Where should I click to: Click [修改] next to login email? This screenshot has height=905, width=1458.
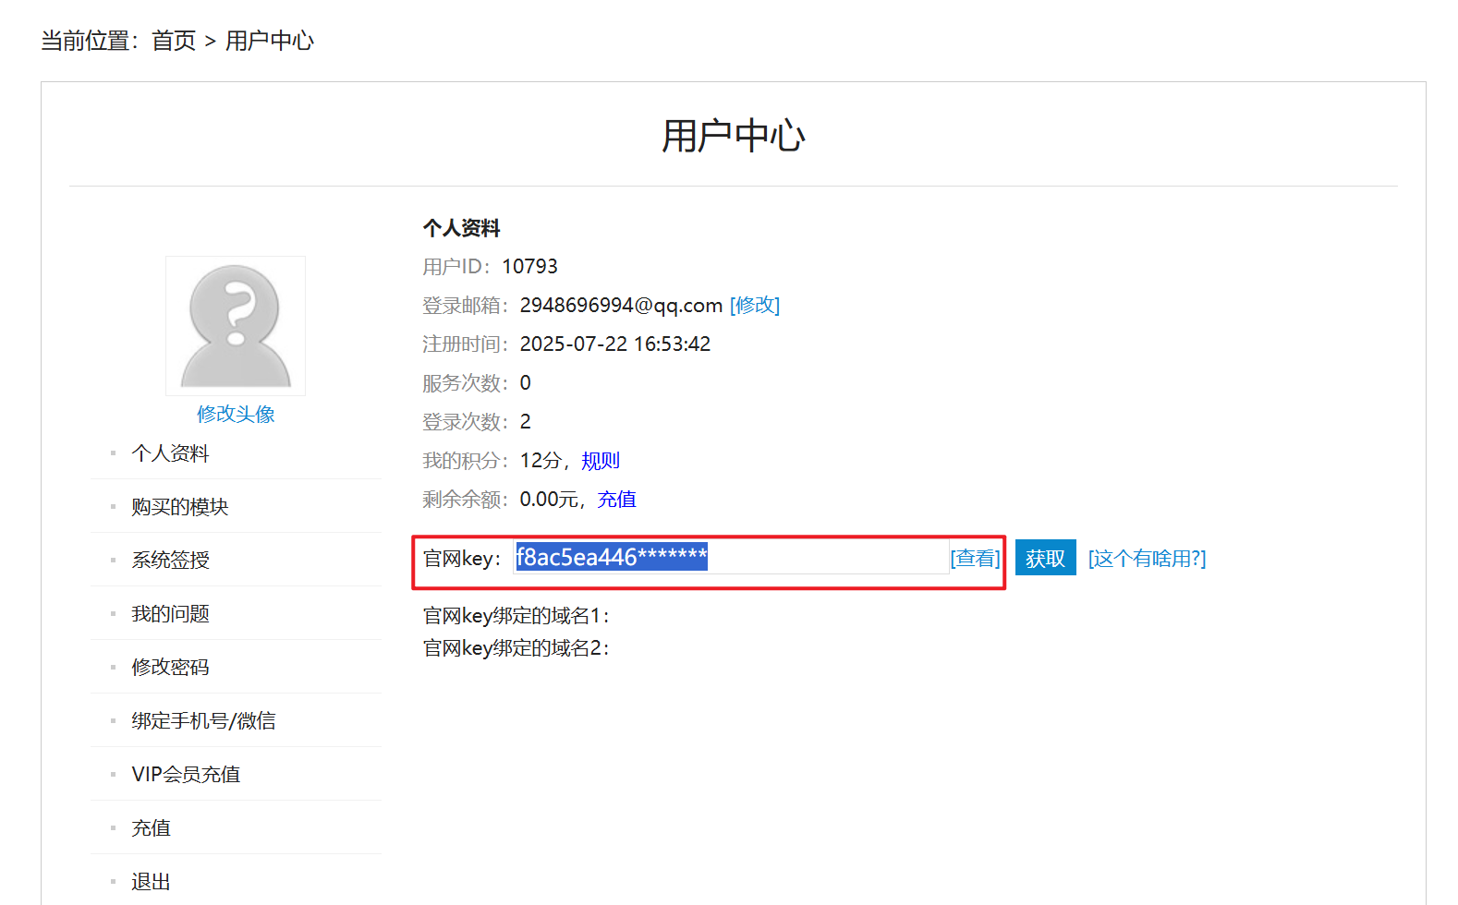point(754,306)
